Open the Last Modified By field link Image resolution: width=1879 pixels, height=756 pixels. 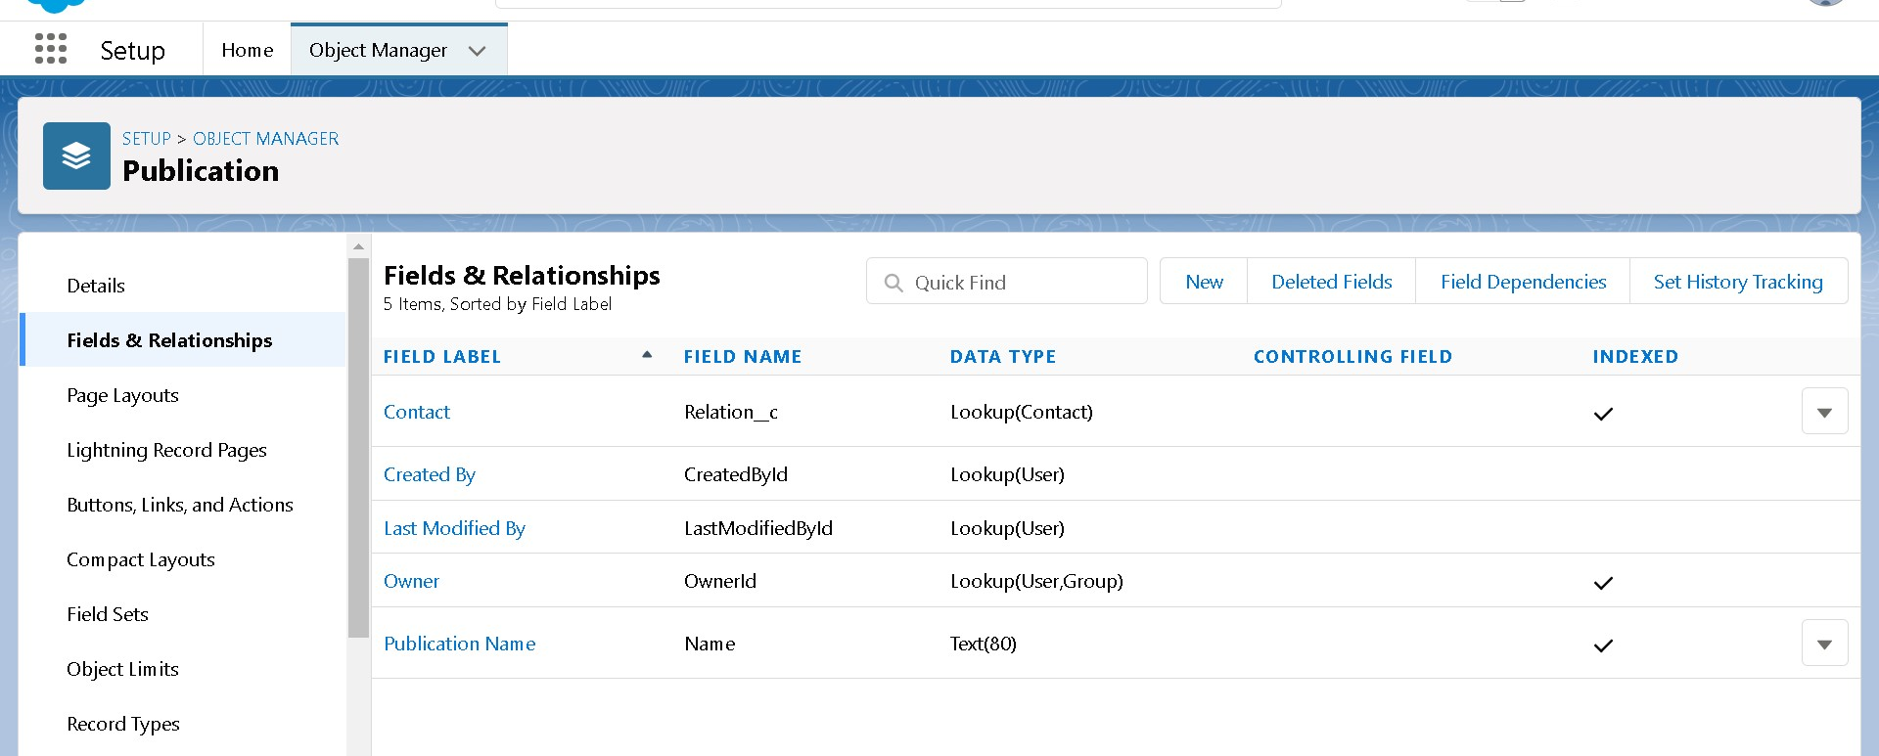454,528
